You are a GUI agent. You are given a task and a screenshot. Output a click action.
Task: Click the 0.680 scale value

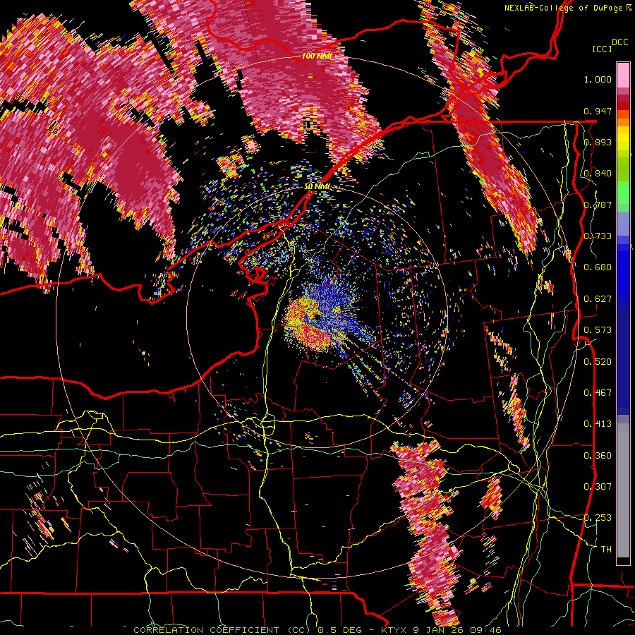(x=598, y=267)
